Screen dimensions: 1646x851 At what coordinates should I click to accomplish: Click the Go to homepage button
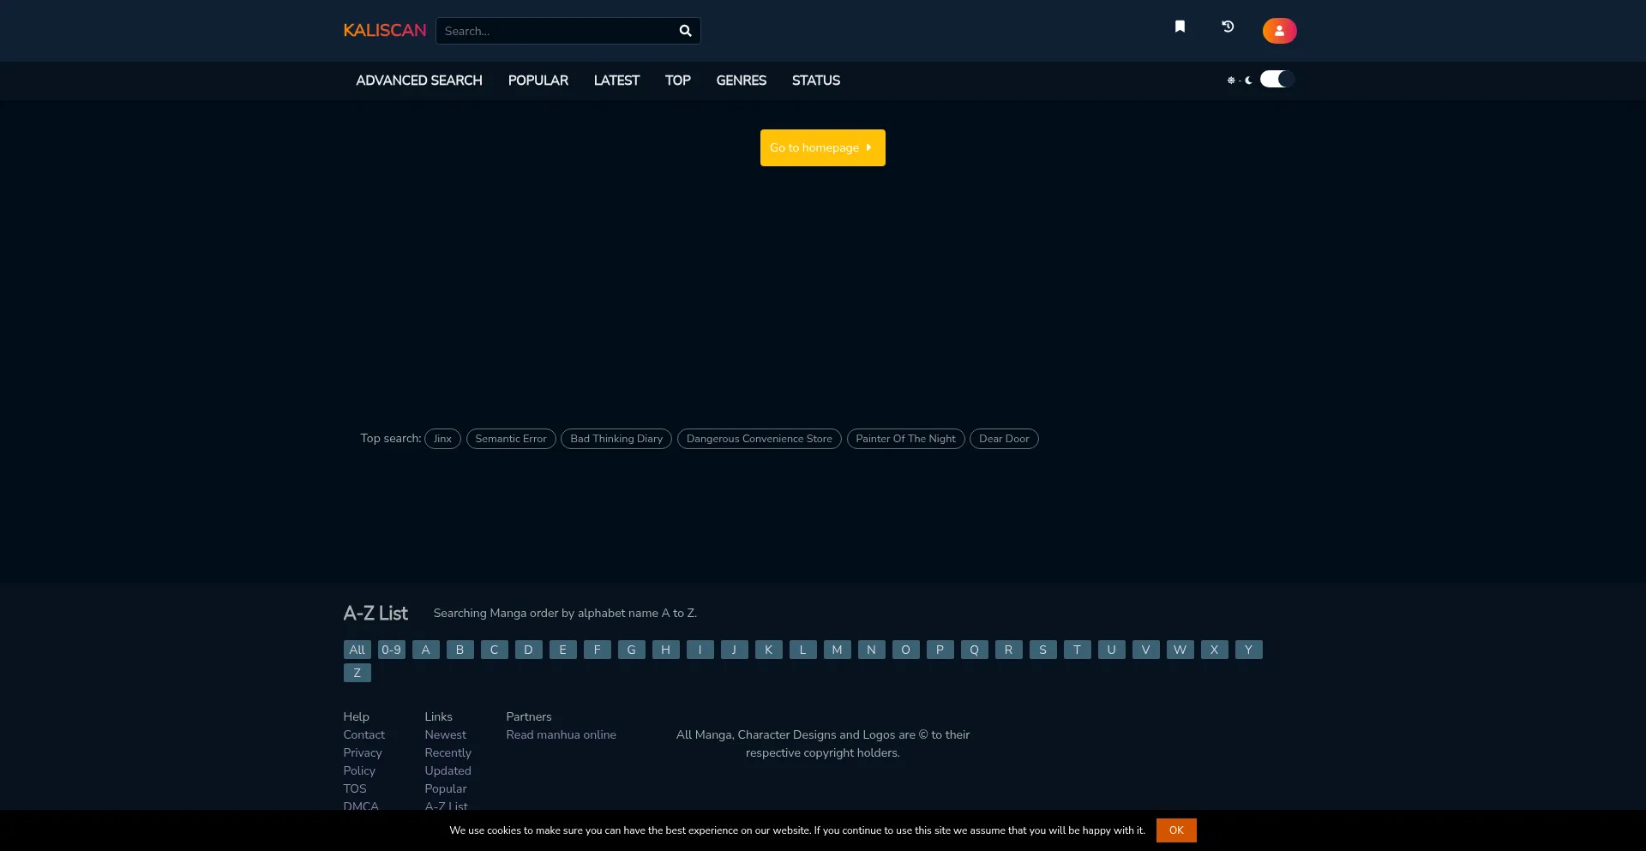822,147
